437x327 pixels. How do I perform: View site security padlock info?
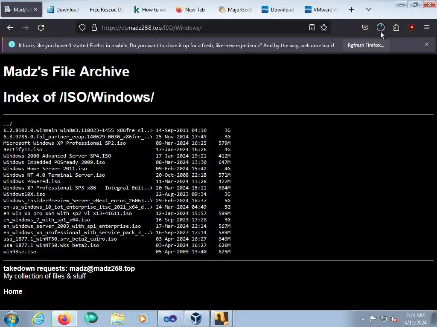(x=94, y=28)
